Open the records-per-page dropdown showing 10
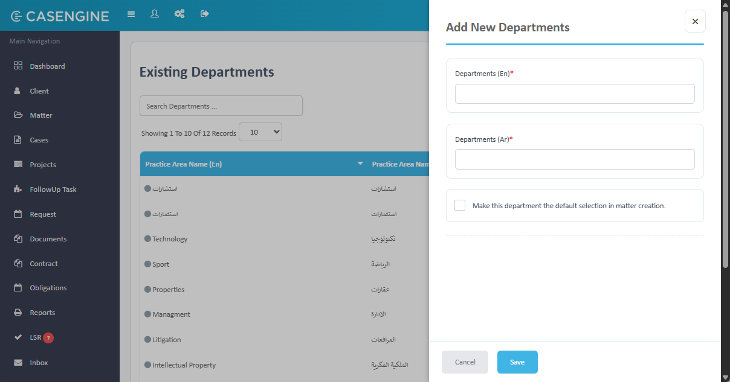 pyautogui.click(x=260, y=132)
